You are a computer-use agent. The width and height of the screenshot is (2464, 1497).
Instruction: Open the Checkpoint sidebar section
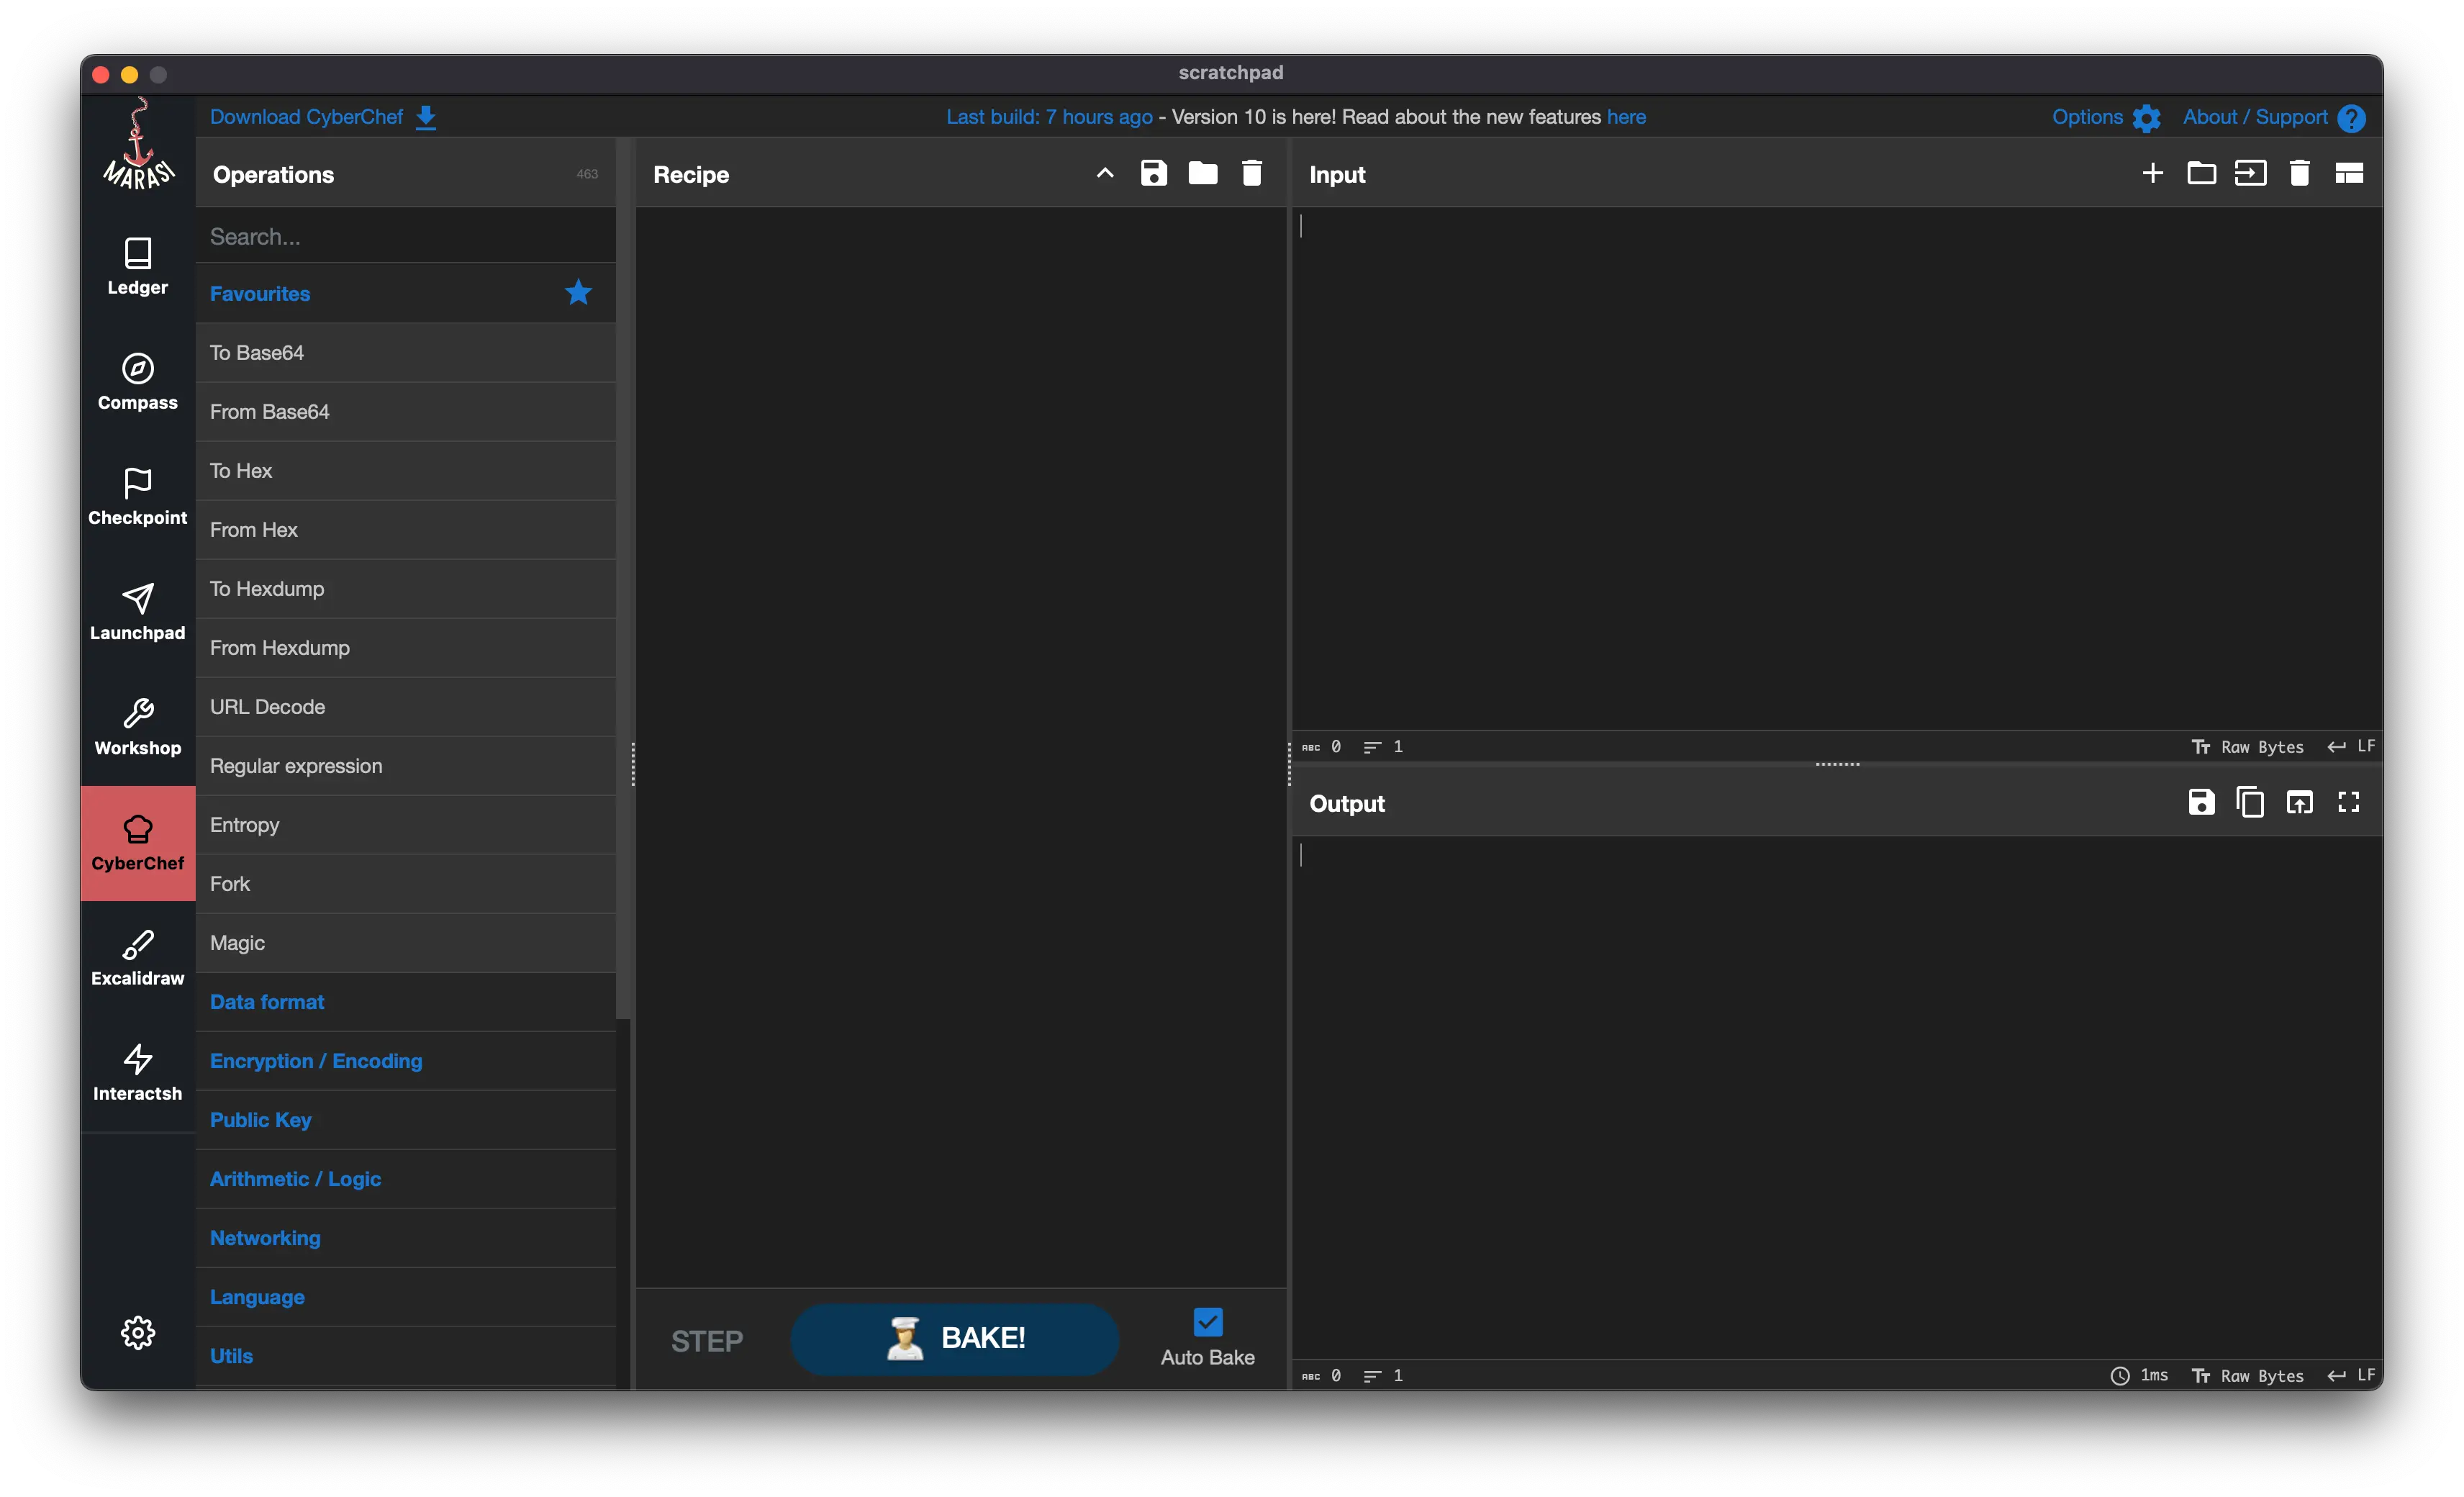point(137,496)
